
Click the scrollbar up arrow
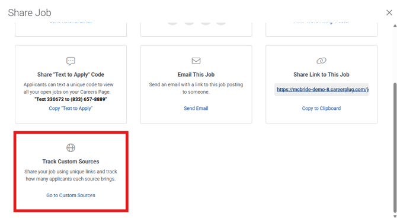tap(395, 26)
